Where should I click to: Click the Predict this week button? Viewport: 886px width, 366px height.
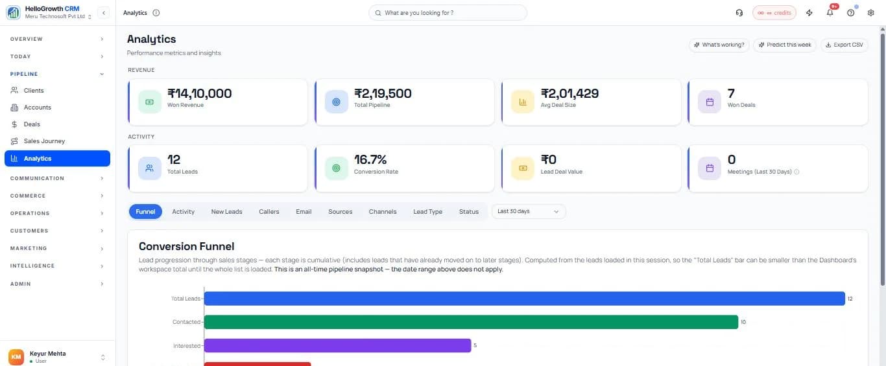point(784,45)
